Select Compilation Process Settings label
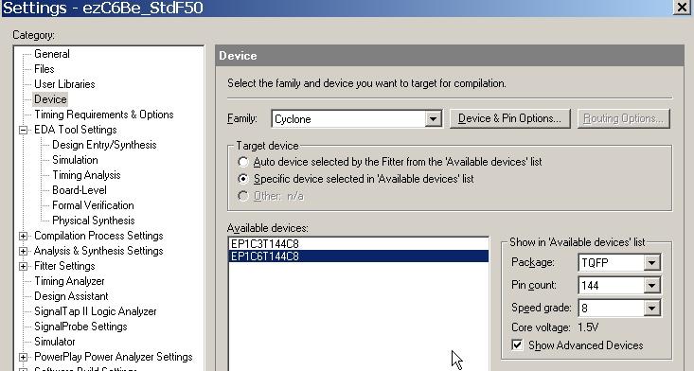The width and height of the screenshot is (694, 371). point(98,236)
